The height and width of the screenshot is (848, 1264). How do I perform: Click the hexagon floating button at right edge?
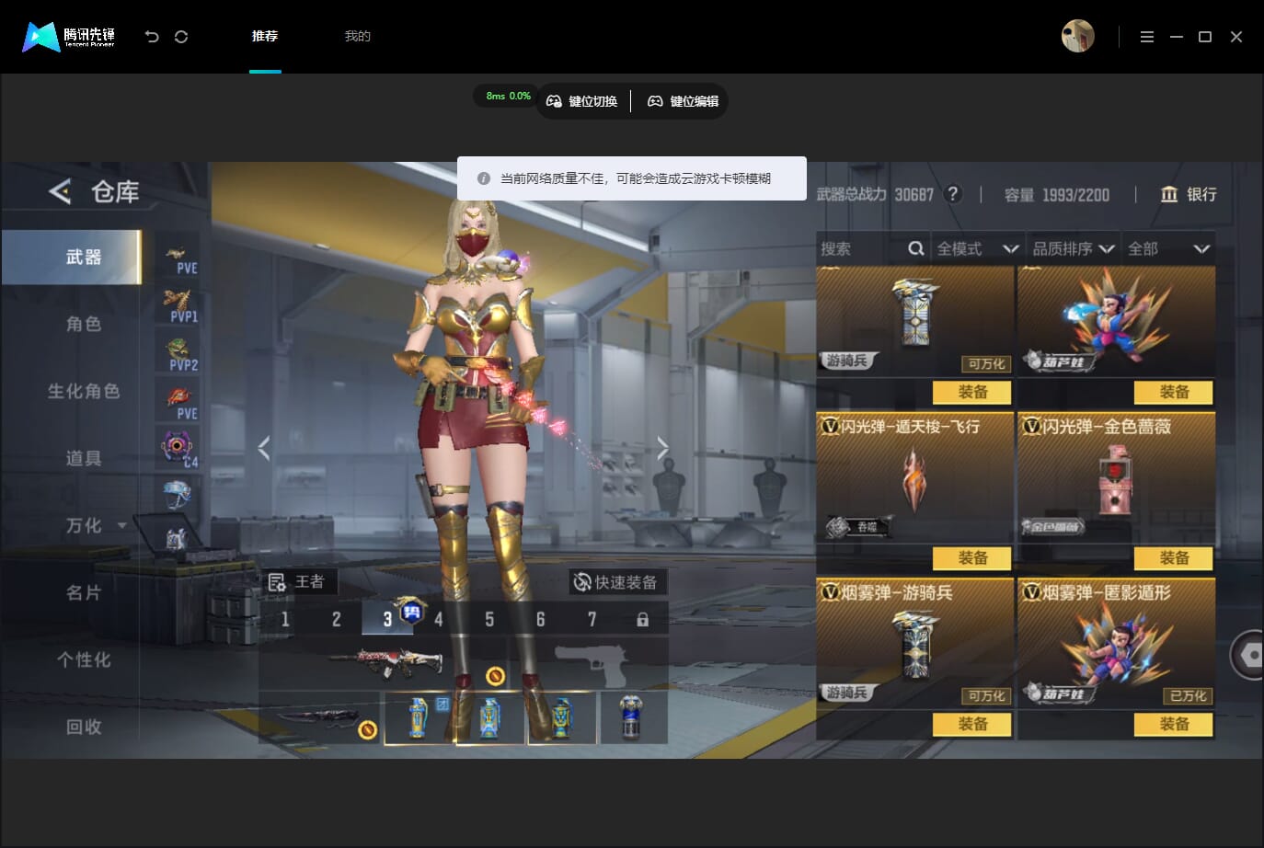point(1248,655)
